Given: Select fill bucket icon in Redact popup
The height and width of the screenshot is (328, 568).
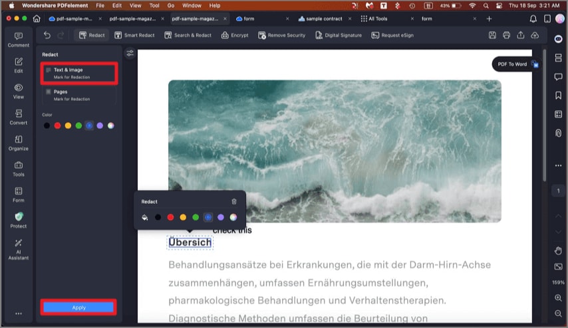Looking at the screenshot, I should point(145,217).
